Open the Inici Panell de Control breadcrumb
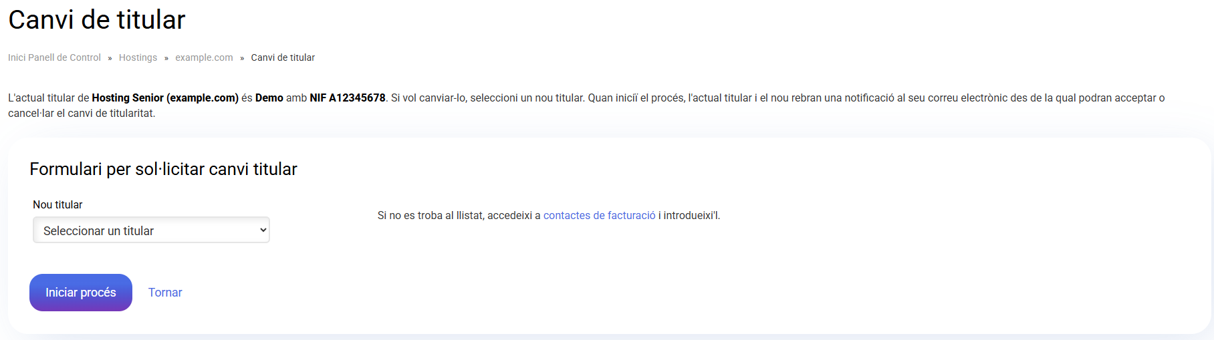This screenshot has height=340, width=1214. click(54, 57)
